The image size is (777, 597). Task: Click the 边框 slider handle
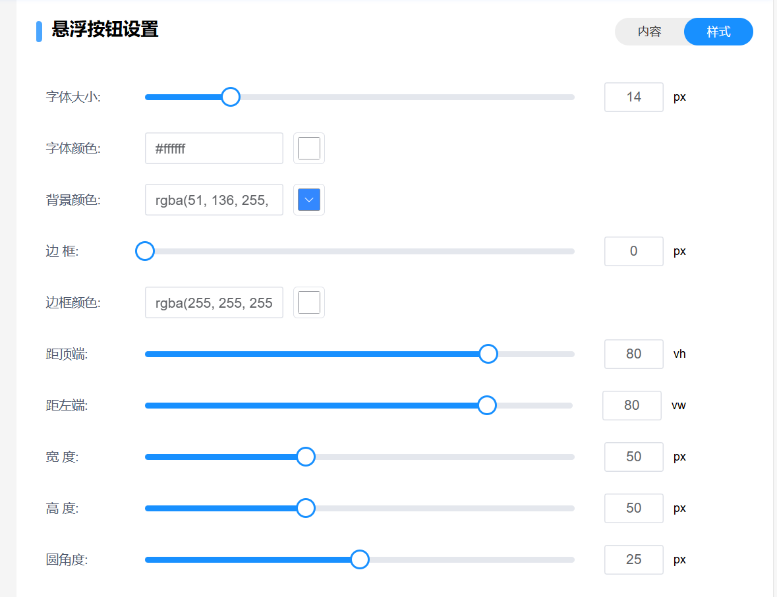145,251
